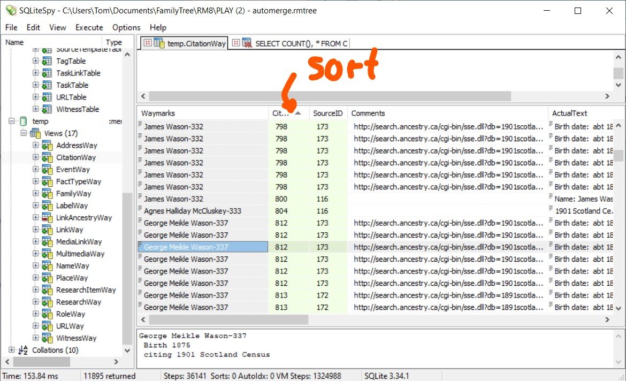Open the Execute menu

89,27
